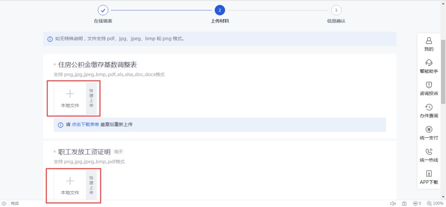Click 快捷上传 for 职工发放工资证明
The height and width of the screenshot is (207, 446).
pos(91,186)
